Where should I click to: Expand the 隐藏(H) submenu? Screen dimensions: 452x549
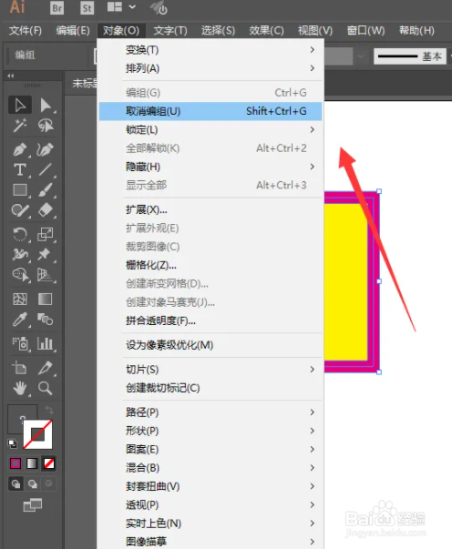[210, 167]
